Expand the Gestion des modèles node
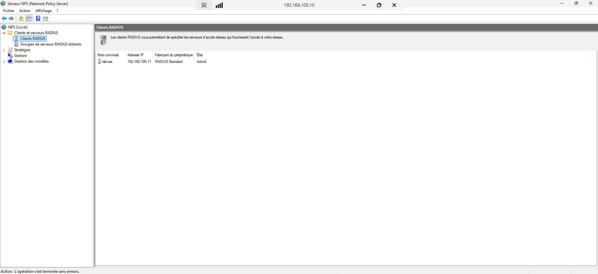This screenshot has height=274, width=598. click(4, 62)
